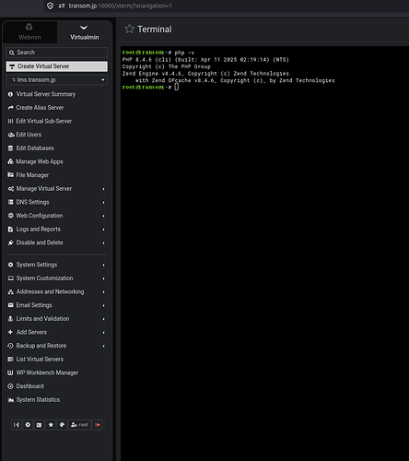The height and width of the screenshot is (461, 409).
Task: Open Virtual Server Summary link
Action: tap(46, 94)
